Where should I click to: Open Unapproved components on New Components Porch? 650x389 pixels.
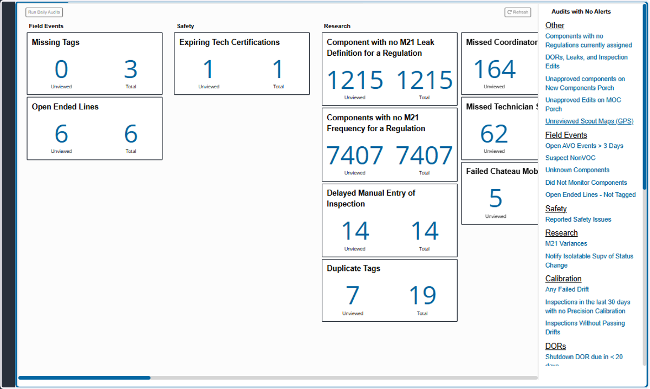[x=585, y=83]
